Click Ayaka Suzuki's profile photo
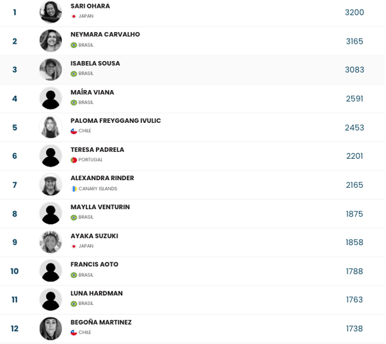Viewport: 386px width, 344px height. 51,242
